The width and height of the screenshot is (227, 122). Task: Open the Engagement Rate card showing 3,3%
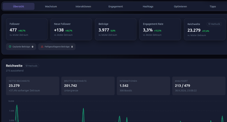coord(160,29)
